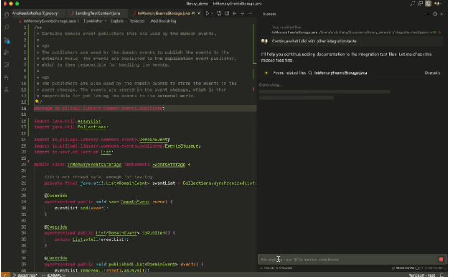The height and width of the screenshot is (278, 449).
Task: Close the Cascade panel
Action: 443,14
